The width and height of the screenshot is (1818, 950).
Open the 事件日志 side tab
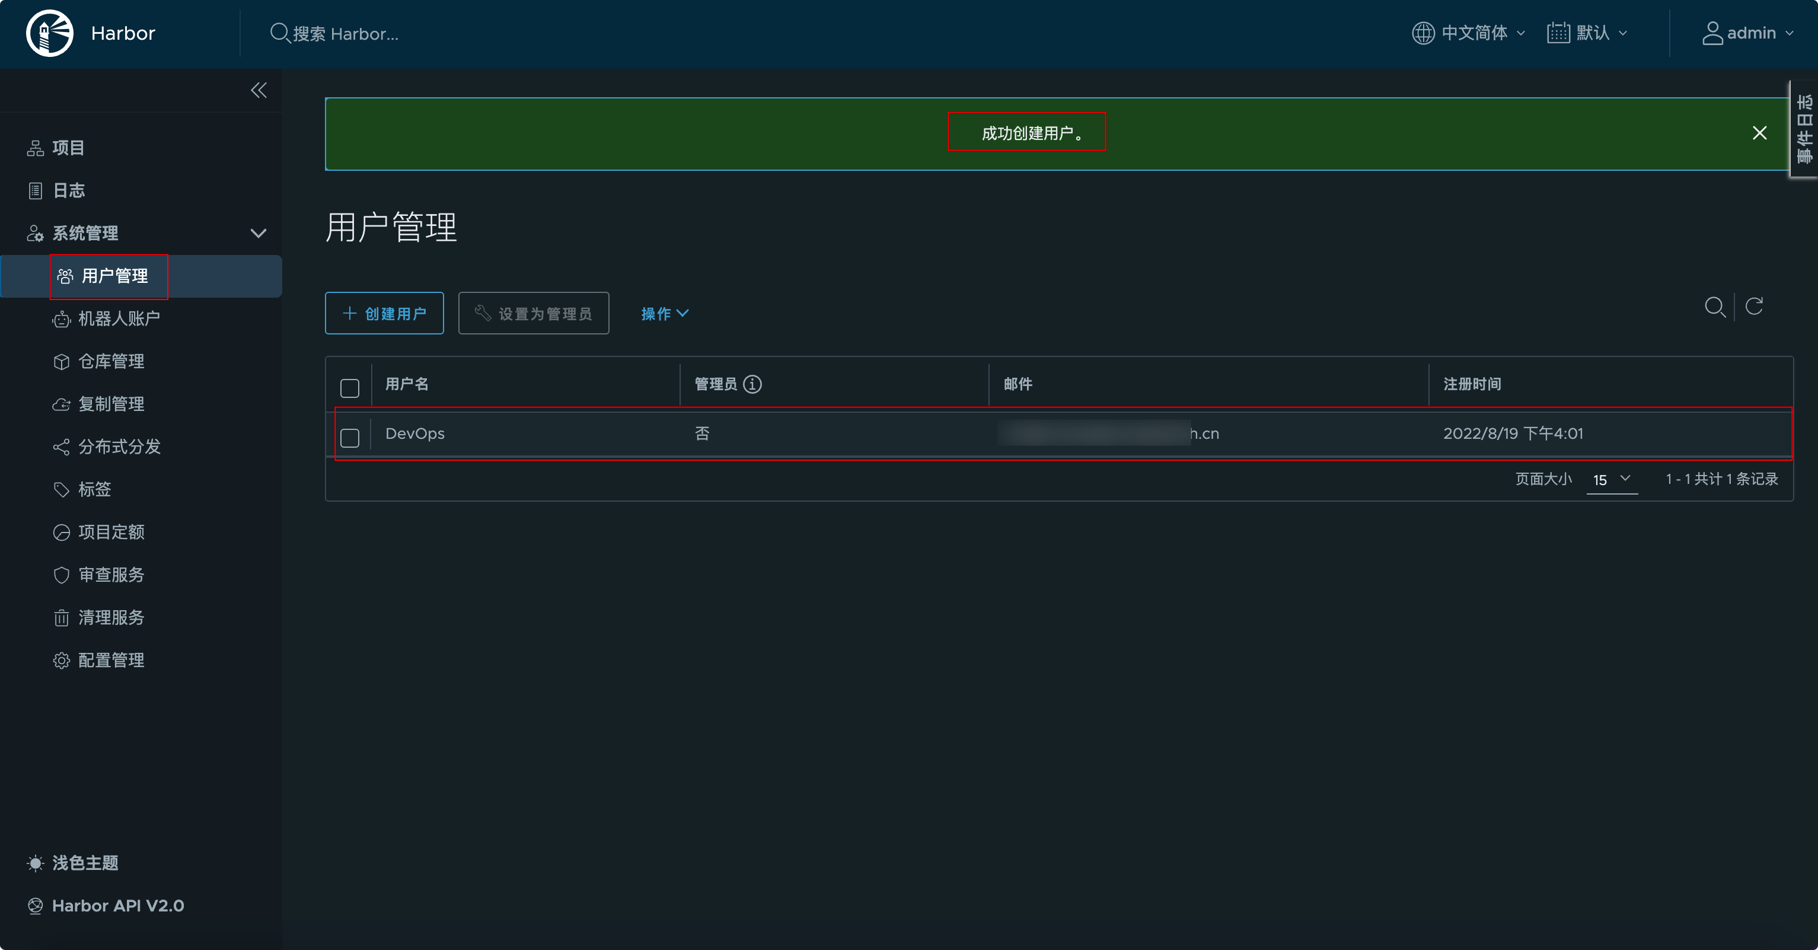[1804, 129]
